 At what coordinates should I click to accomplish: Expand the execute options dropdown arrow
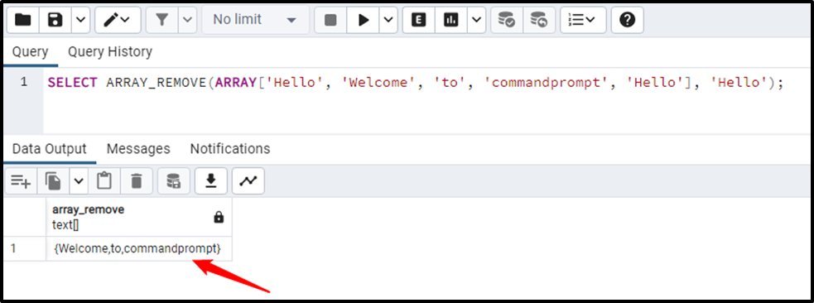pos(388,20)
